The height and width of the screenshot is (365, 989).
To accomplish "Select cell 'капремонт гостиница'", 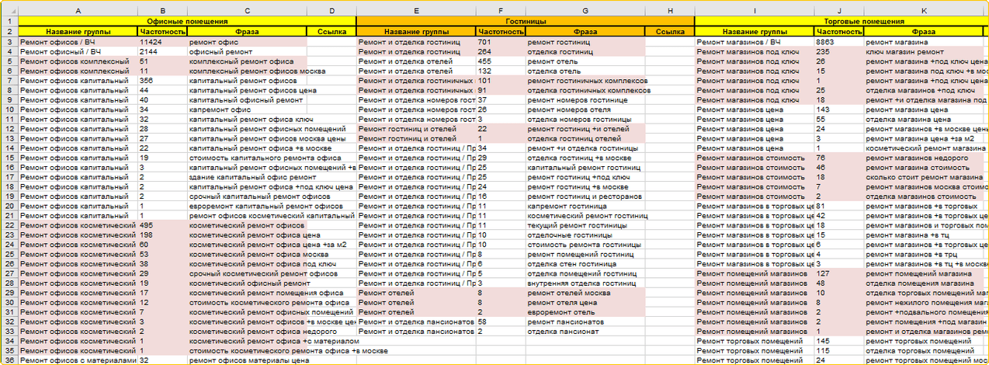I will click(585, 206).
